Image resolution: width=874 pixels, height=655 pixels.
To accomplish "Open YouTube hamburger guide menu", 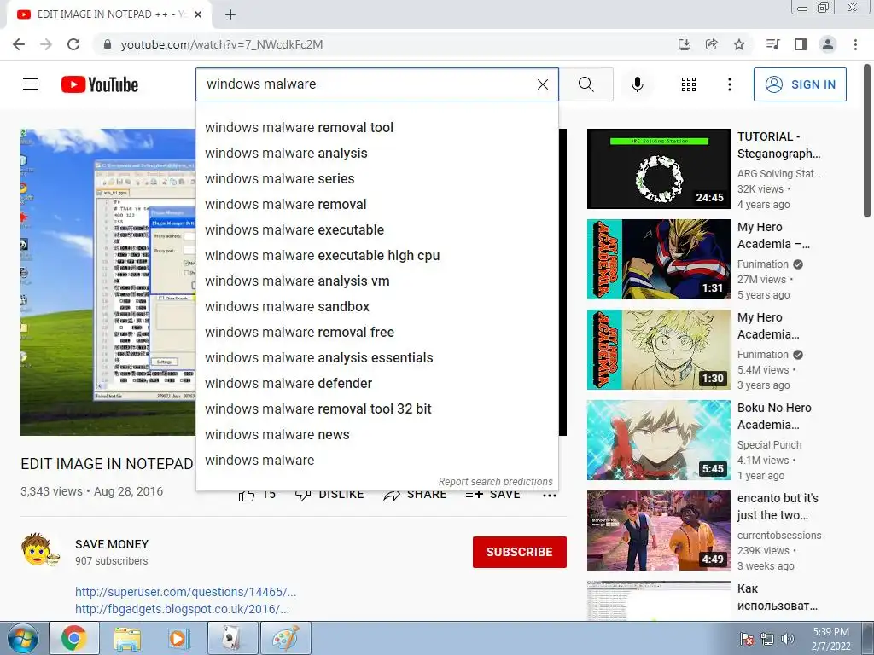I will click(31, 84).
